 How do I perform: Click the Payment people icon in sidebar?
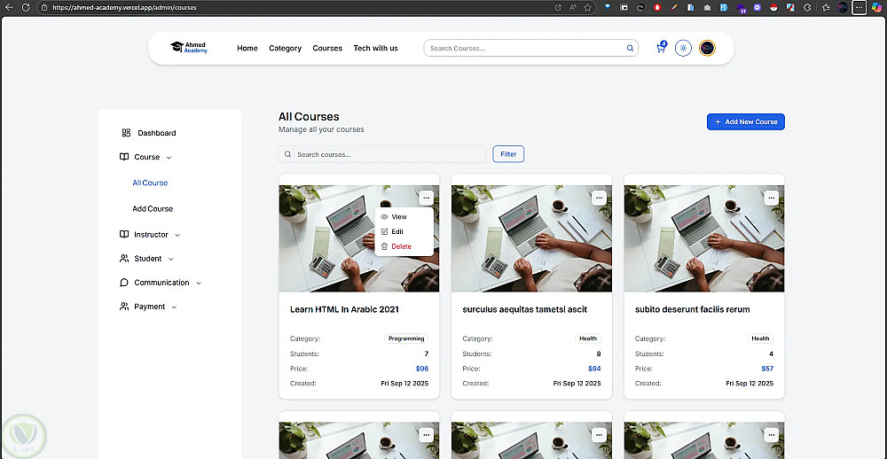pos(124,307)
